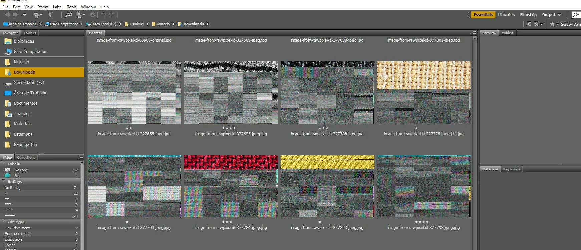Expand chevron after Downloads breadcrumb

click(x=208, y=24)
